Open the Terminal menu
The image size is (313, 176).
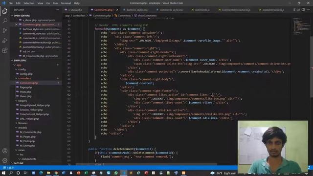66,3
